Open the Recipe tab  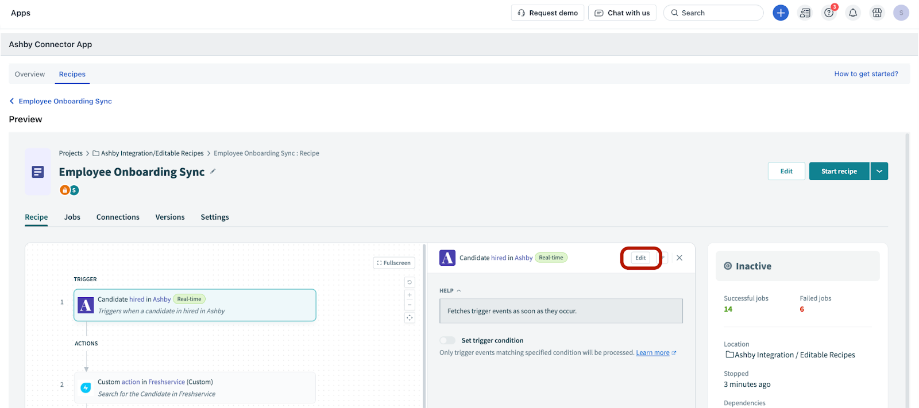click(x=36, y=217)
